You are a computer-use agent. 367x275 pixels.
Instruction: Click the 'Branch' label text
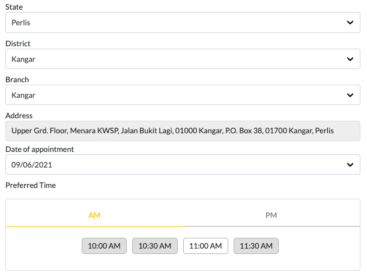(x=17, y=80)
